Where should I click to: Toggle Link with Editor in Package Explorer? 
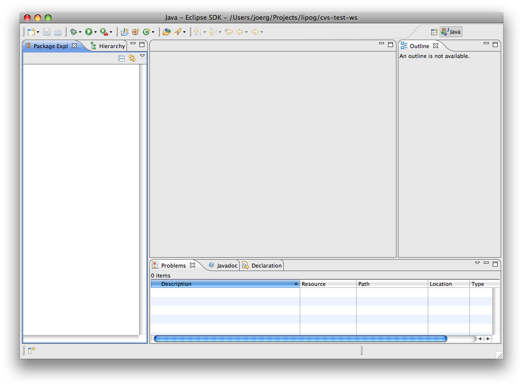(x=132, y=58)
